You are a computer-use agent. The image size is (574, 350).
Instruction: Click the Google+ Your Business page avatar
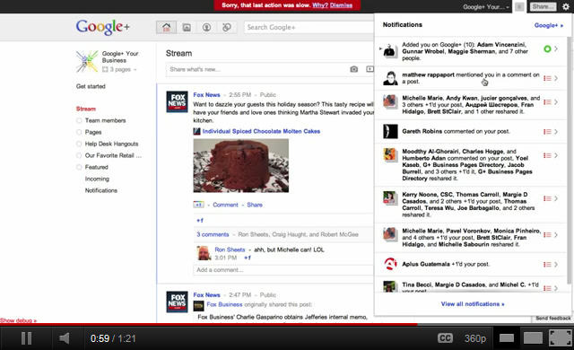[x=87, y=61]
